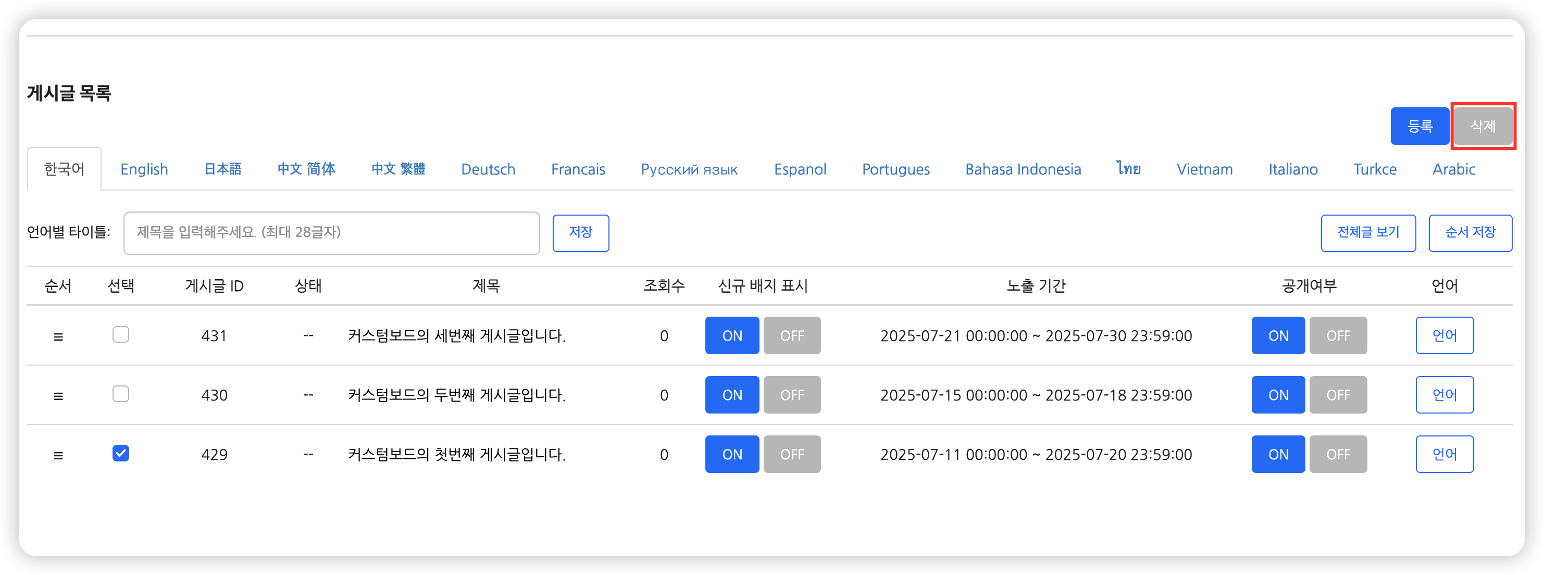
Task: Switch to the English language tab
Action: pyautogui.click(x=144, y=170)
